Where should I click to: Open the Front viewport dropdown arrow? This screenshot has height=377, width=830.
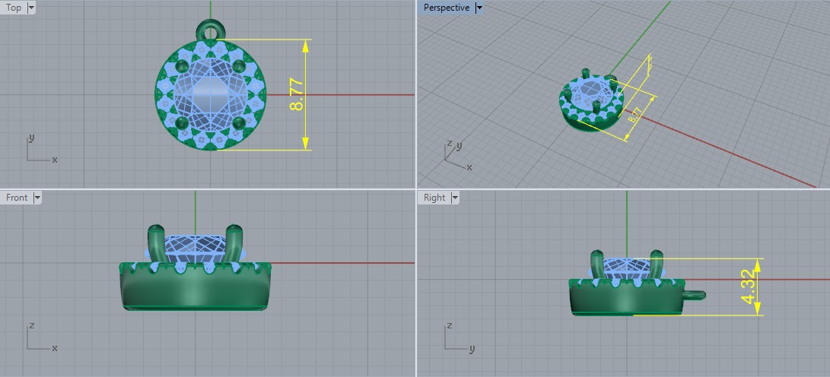pos(37,198)
